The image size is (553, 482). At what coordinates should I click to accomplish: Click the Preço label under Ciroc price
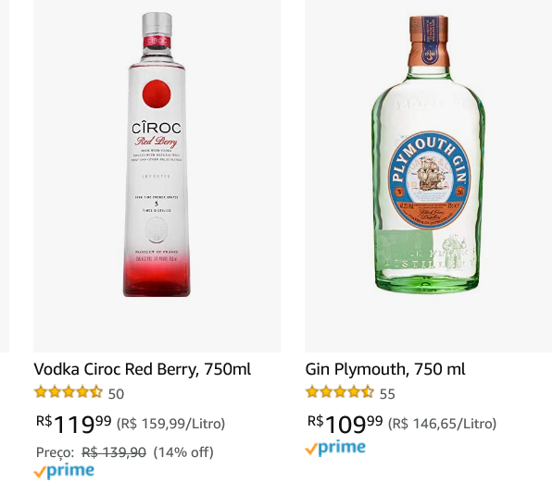pyautogui.click(x=55, y=452)
